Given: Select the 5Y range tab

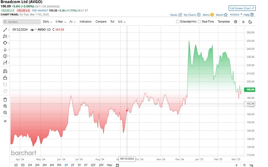Looking at the screenshot, I should [x=86, y=165].
